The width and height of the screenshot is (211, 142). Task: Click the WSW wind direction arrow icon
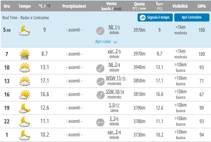coord(100,81)
